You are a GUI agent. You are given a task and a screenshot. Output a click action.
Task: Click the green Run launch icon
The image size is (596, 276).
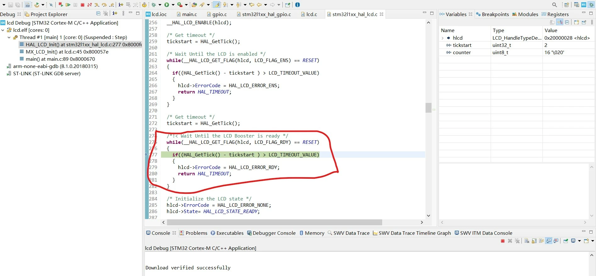point(167,5)
